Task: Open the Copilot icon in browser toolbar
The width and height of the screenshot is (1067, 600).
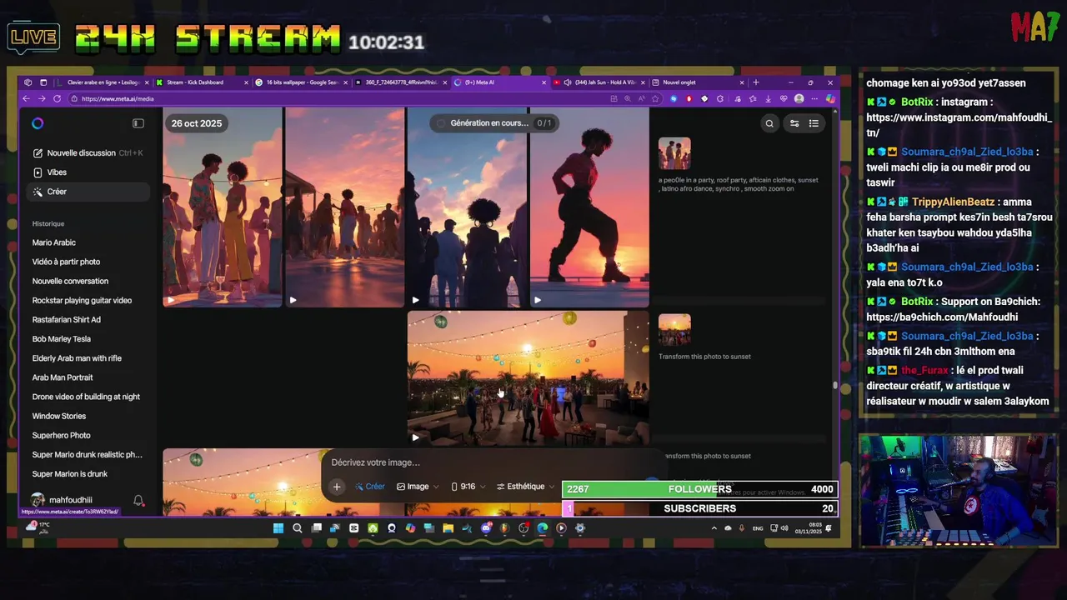Action: tap(829, 98)
